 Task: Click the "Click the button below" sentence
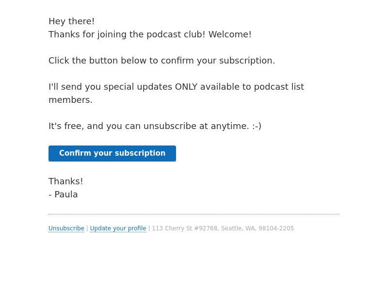(x=162, y=61)
